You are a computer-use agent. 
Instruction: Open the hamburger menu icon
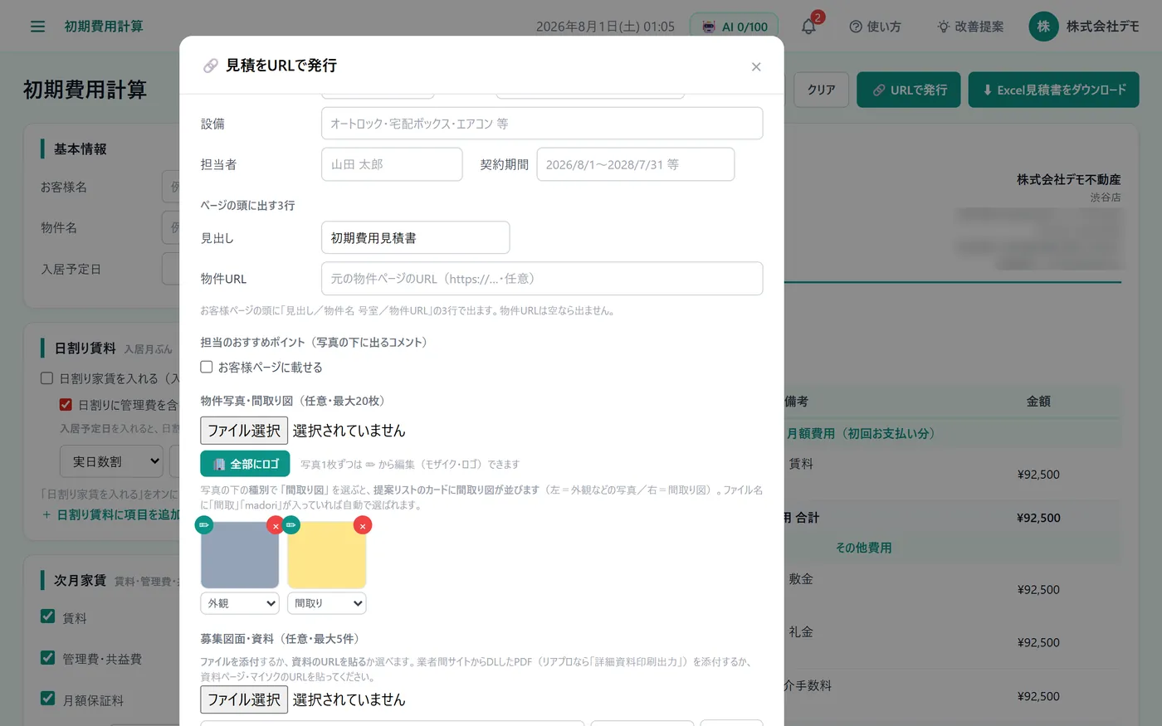click(37, 27)
